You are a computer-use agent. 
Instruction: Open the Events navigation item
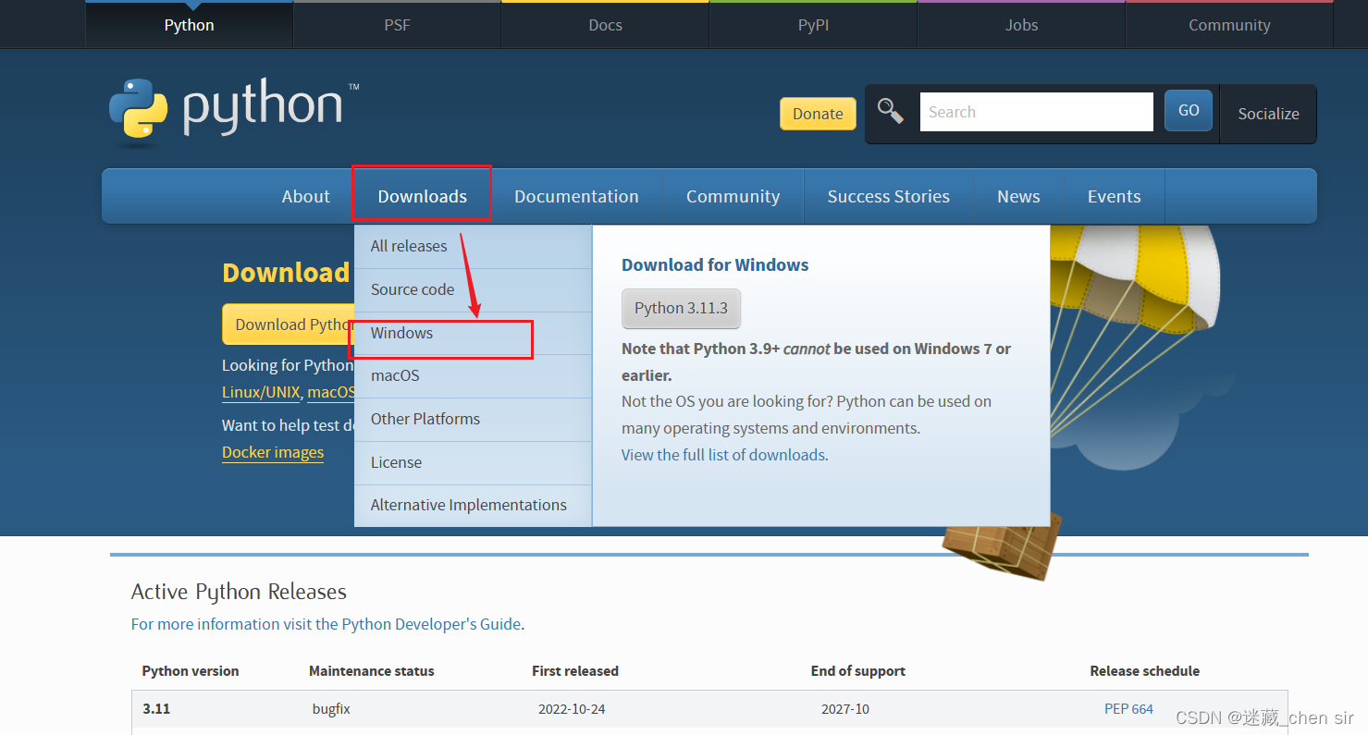(x=1114, y=196)
